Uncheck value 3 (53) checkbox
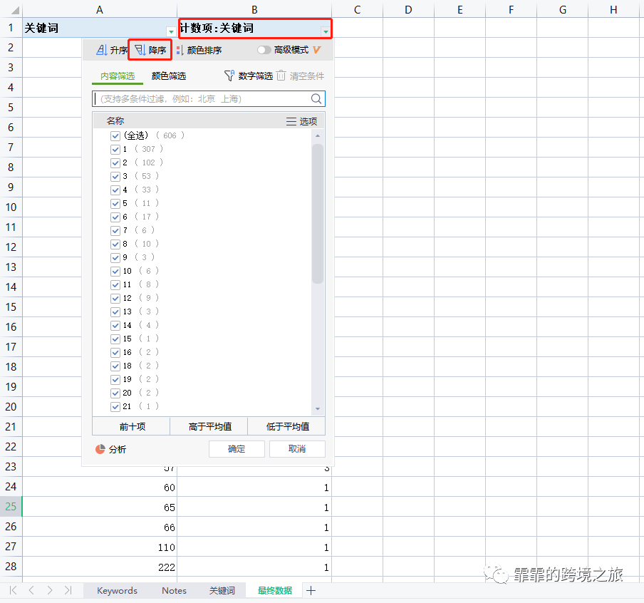The height and width of the screenshot is (603, 644). pyautogui.click(x=115, y=176)
